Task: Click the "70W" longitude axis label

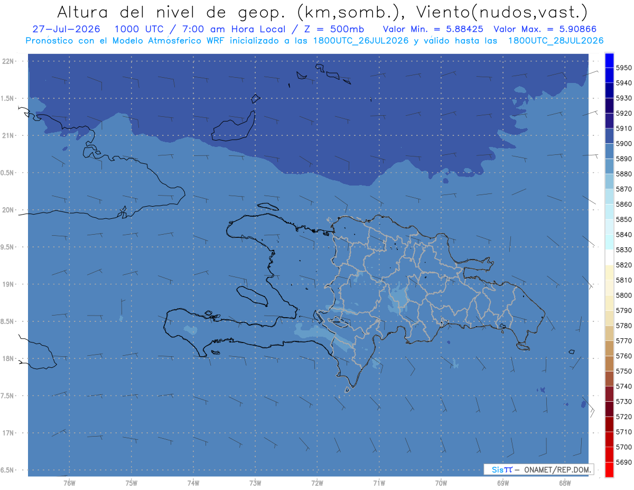Action: (x=441, y=483)
